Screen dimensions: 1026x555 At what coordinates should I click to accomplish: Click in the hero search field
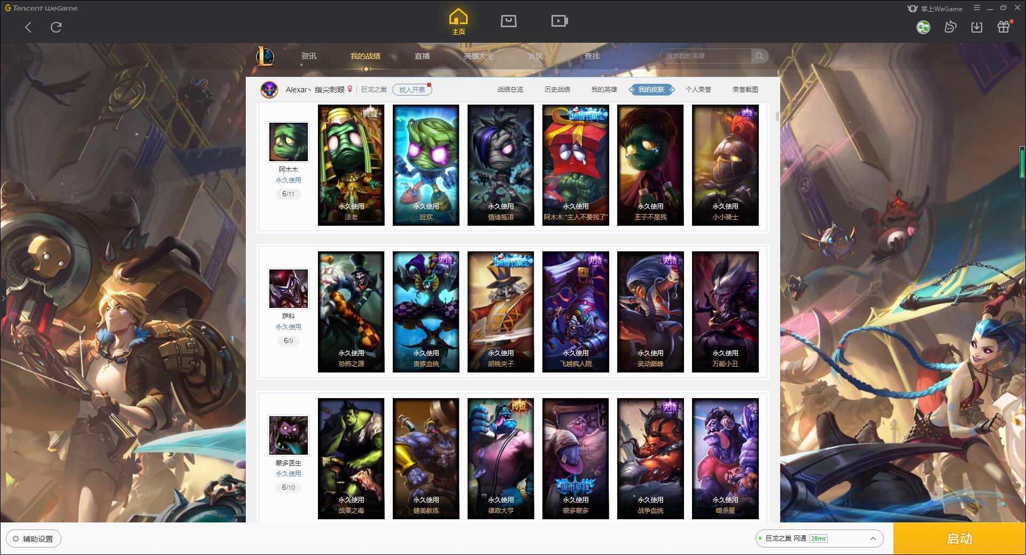705,55
